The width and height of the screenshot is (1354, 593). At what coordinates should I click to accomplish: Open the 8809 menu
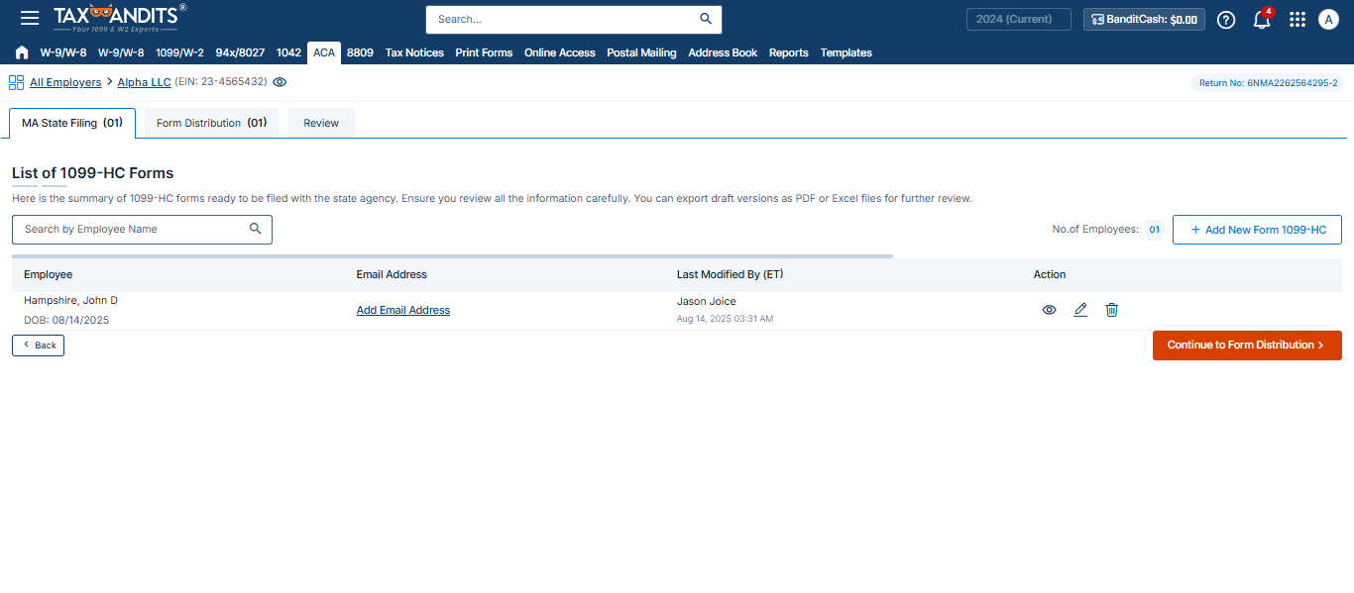[x=360, y=52]
